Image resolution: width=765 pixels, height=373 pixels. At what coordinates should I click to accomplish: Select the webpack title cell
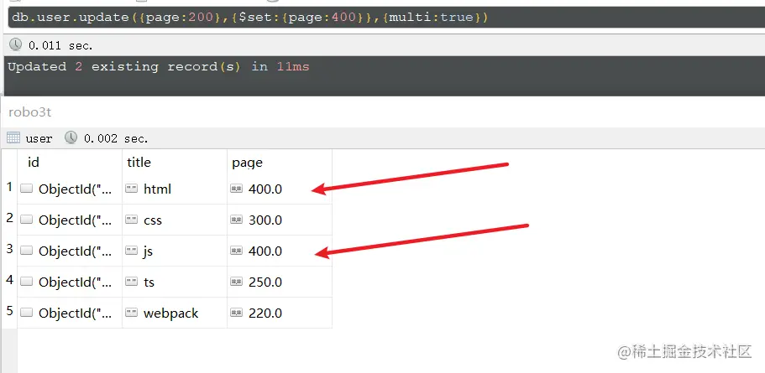point(174,313)
